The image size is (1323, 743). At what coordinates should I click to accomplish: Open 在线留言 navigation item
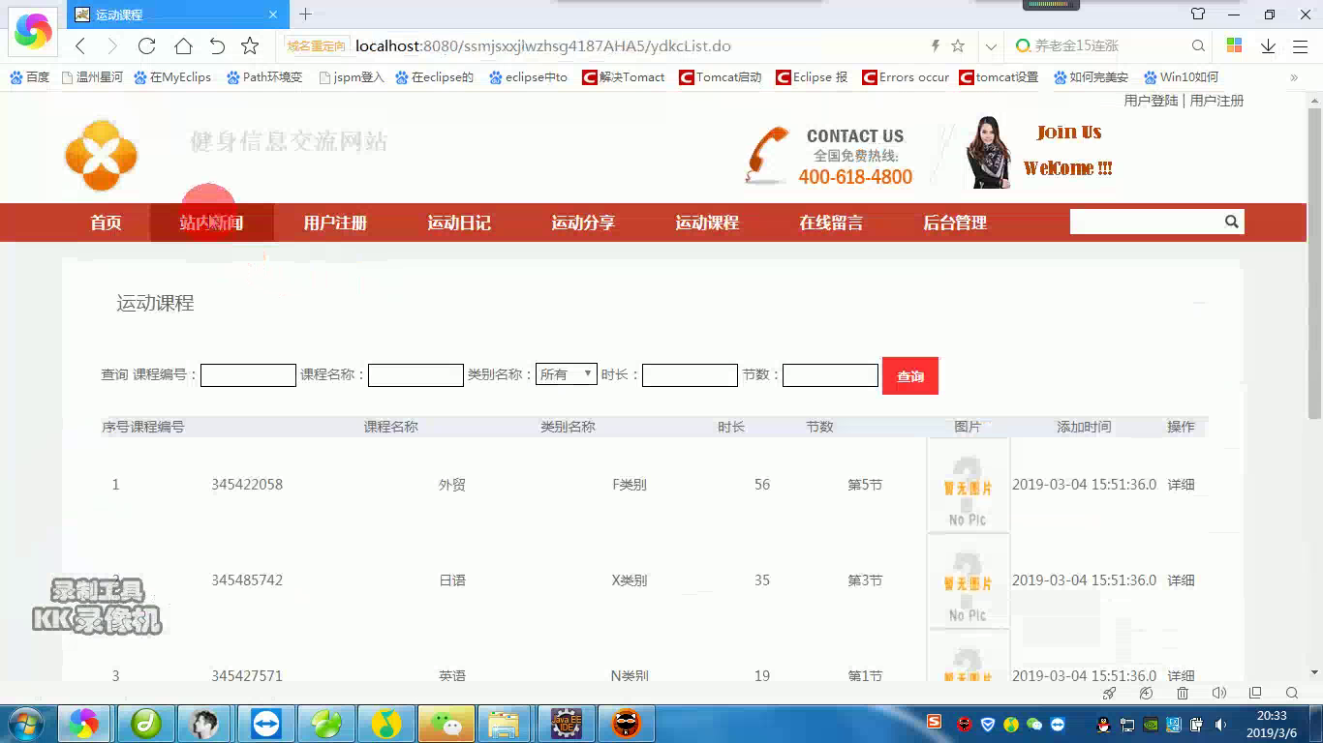pyautogui.click(x=831, y=223)
